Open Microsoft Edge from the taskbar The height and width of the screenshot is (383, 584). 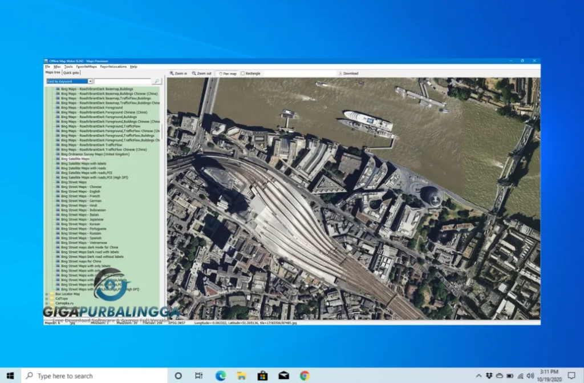coord(220,376)
